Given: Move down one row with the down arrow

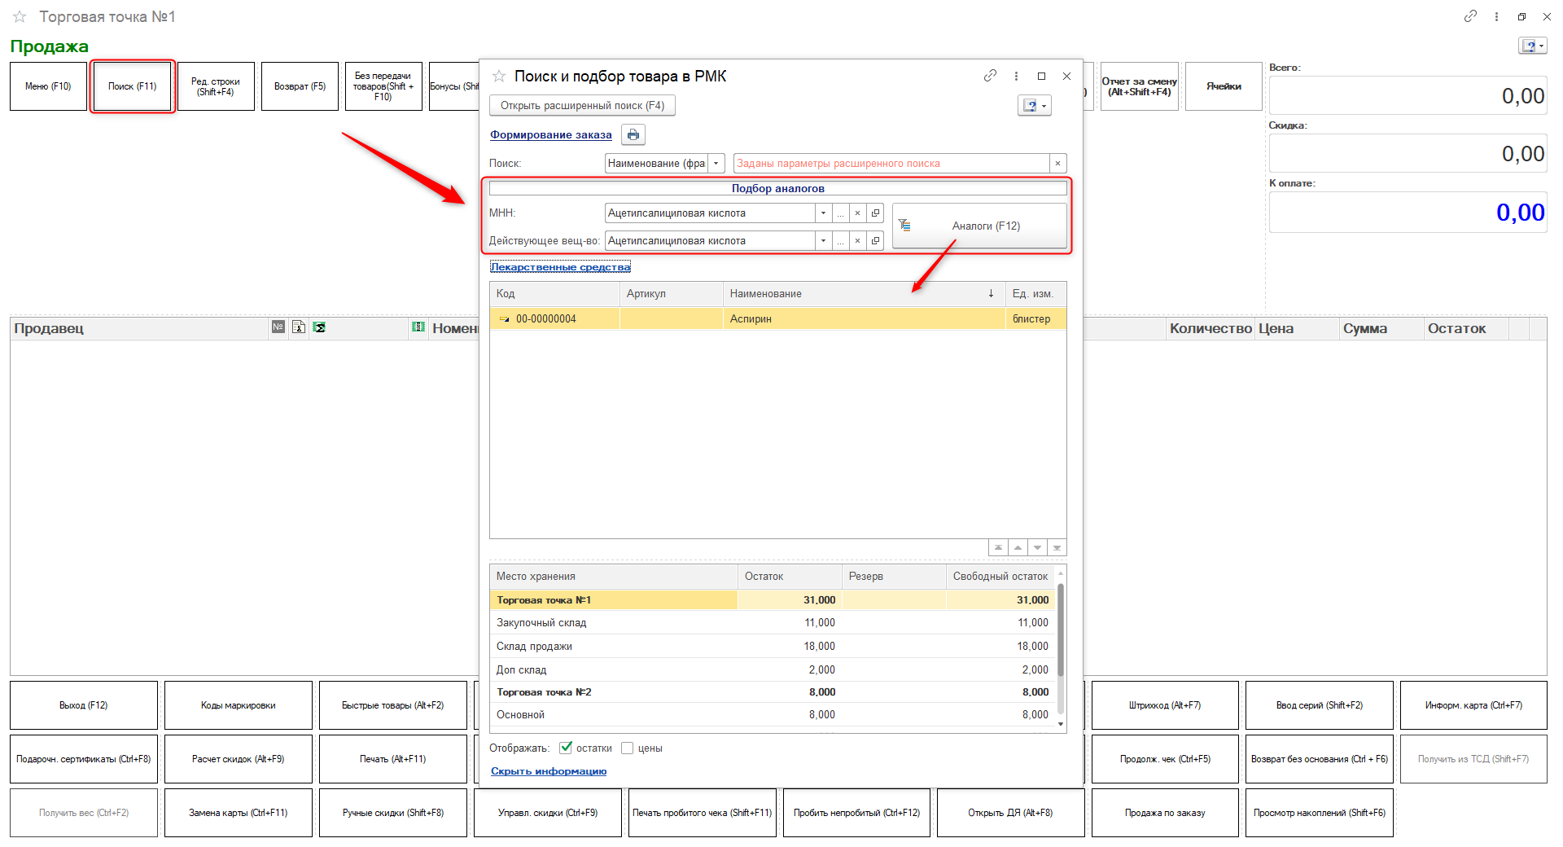Looking at the screenshot, I should pyautogui.click(x=1037, y=547).
